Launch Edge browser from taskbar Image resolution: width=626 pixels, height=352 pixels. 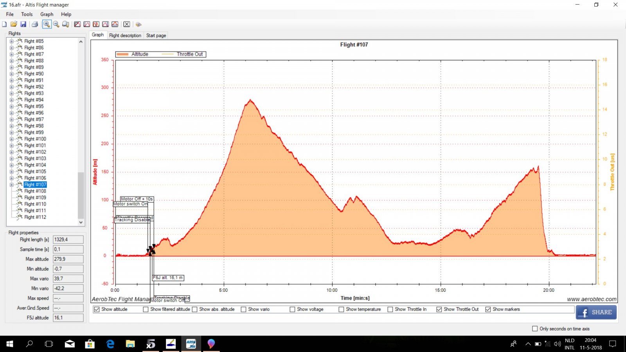[110, 344]
